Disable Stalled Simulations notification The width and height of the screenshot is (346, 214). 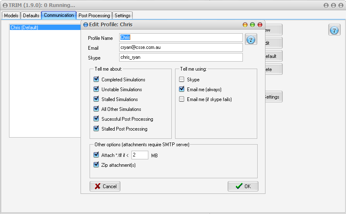(x=96, y=99)
